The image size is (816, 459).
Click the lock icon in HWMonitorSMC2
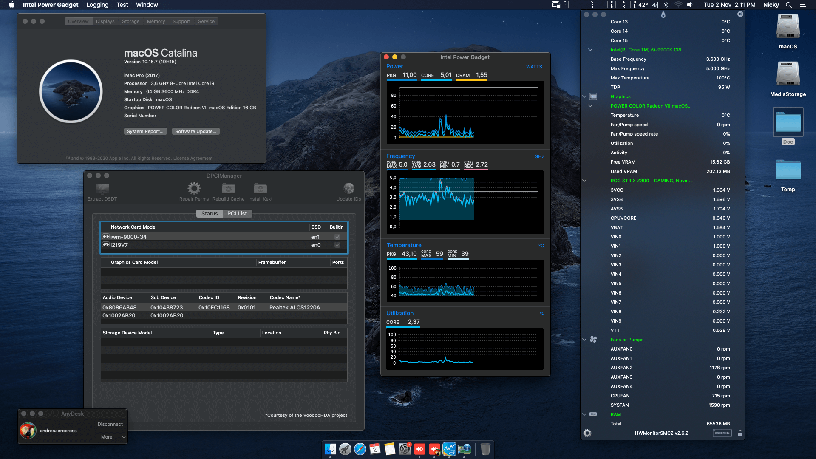pos(740,433)
